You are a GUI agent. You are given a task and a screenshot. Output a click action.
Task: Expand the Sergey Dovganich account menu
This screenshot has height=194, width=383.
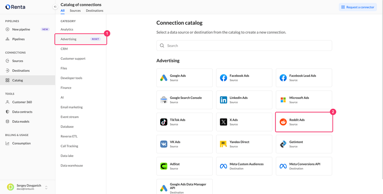46,187
